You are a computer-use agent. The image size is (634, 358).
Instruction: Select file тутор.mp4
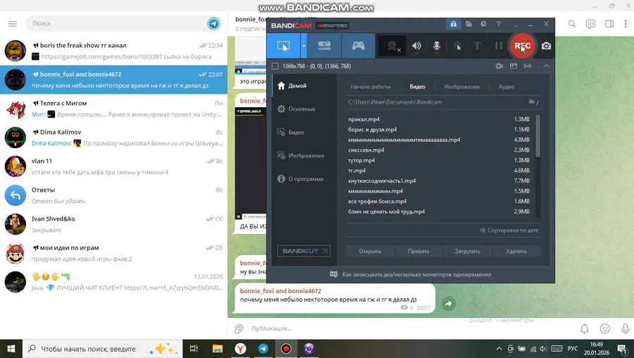(x=439, y=160)
